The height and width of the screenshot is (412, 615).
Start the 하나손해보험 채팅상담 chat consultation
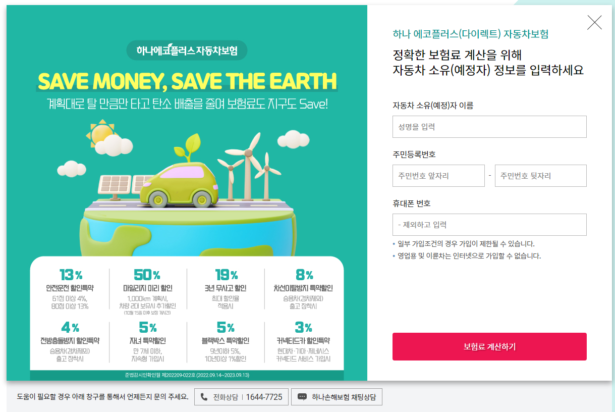(x=336, y=396)
